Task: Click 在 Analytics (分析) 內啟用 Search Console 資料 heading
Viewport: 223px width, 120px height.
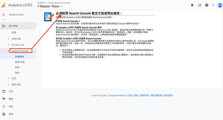Action: coord(79,27)
